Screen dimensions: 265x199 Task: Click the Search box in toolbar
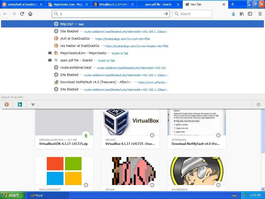(192, 14)
